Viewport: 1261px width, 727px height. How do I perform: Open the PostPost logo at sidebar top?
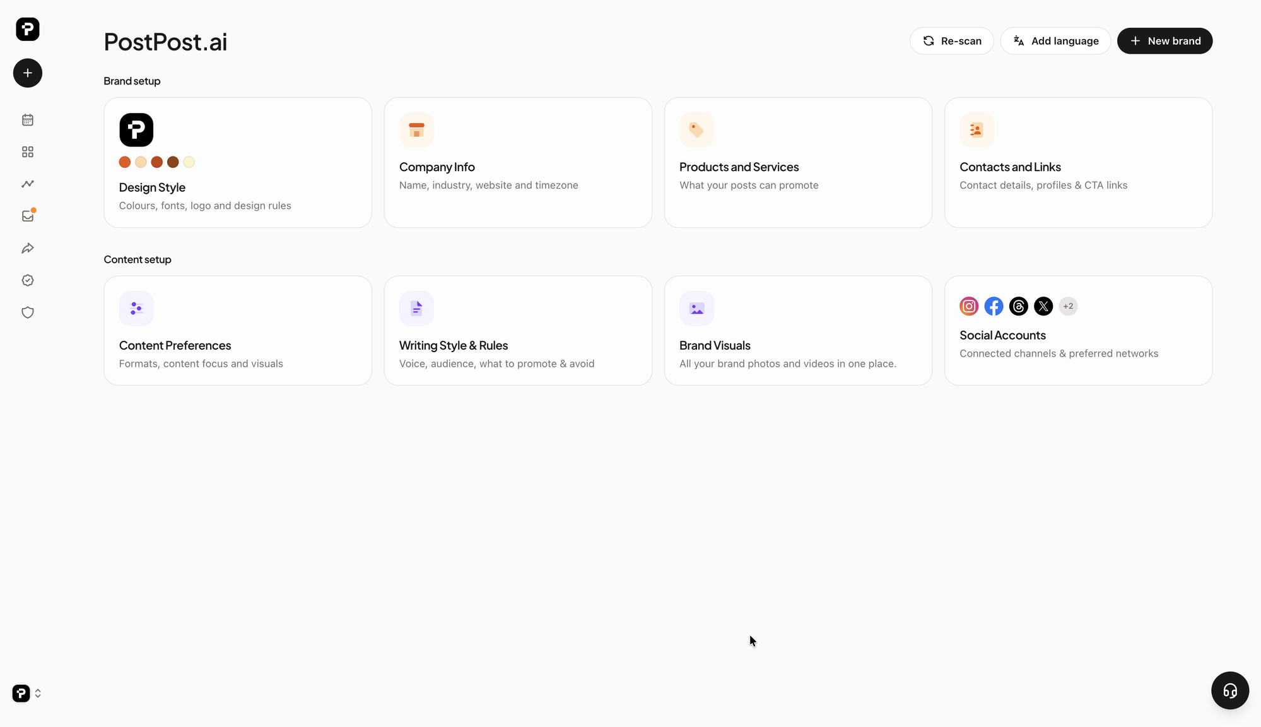click(x=28, y=29)
